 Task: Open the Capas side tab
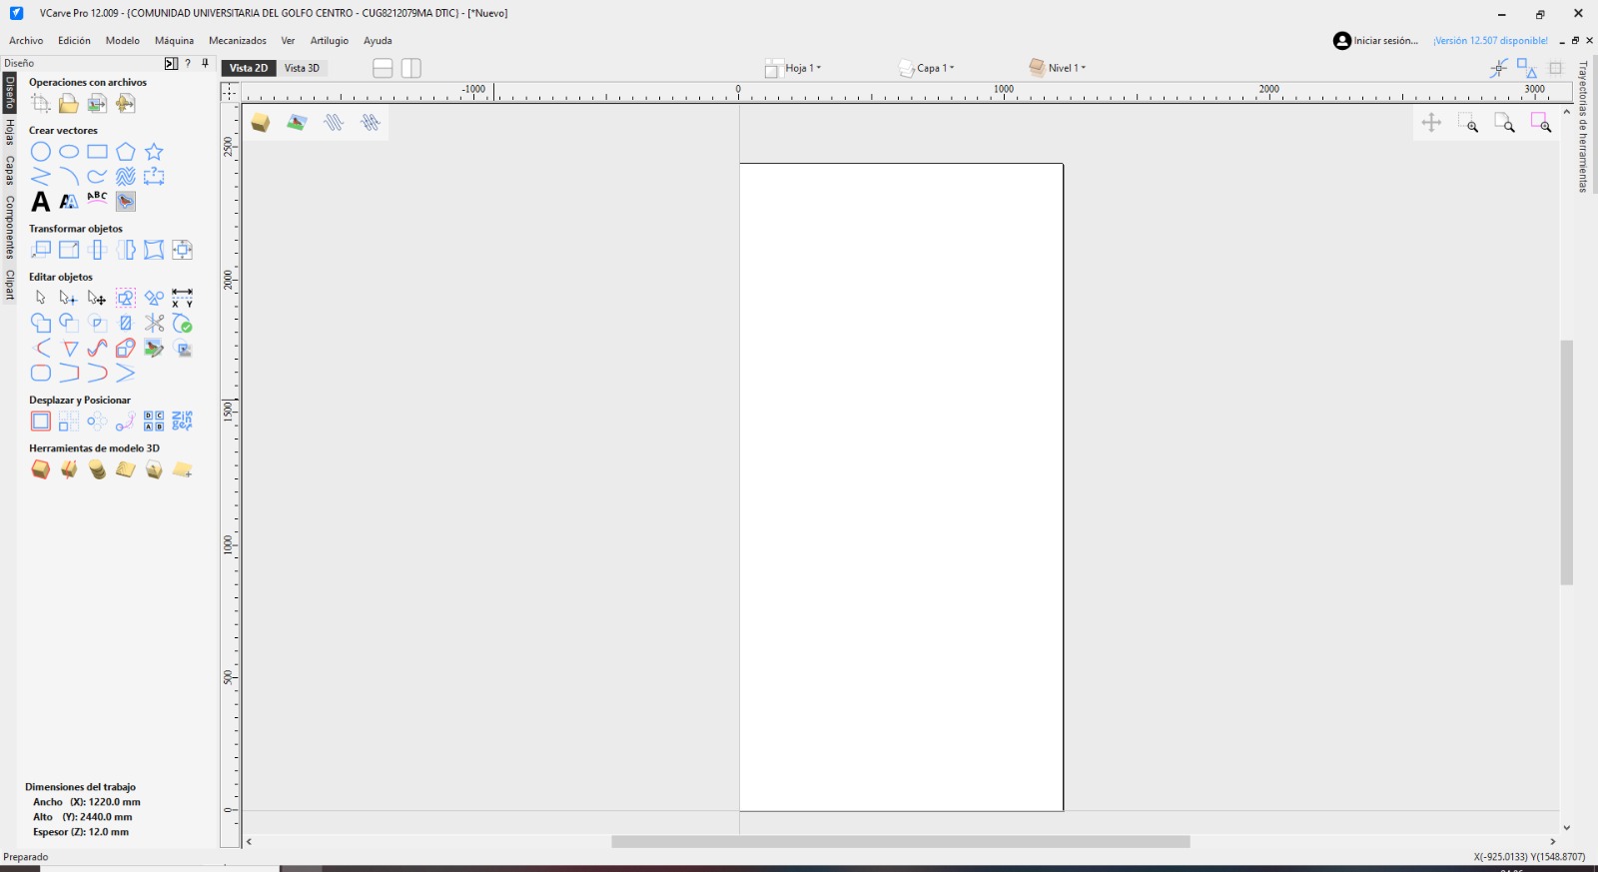tap(9, 170)
